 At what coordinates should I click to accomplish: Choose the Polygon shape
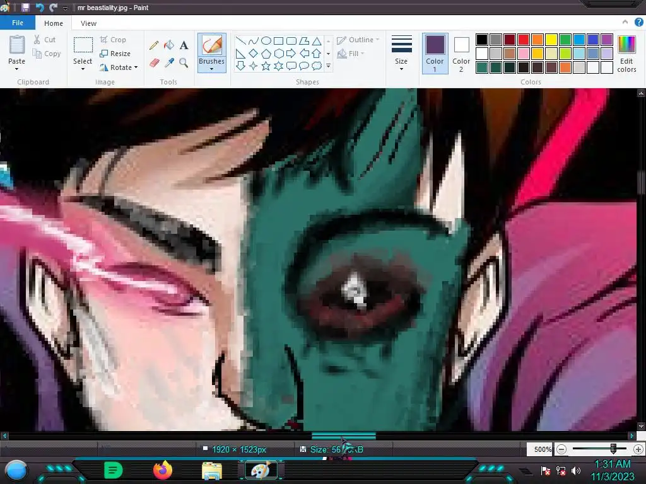(x=304, y=41)
